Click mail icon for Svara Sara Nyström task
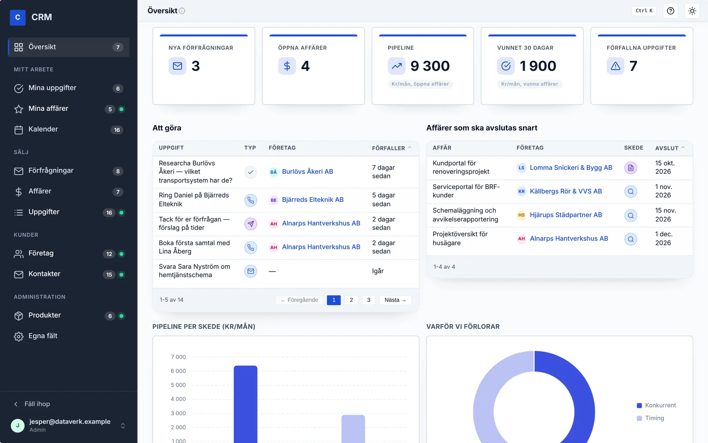This screenshot has height=443, width=708. tap(251, 271)
